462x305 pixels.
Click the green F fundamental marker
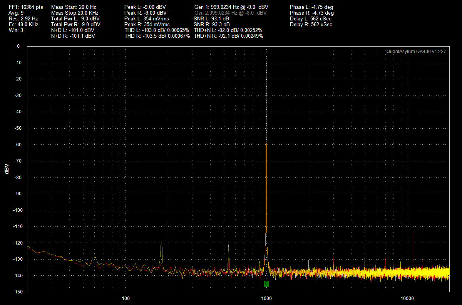coord(266,284)
